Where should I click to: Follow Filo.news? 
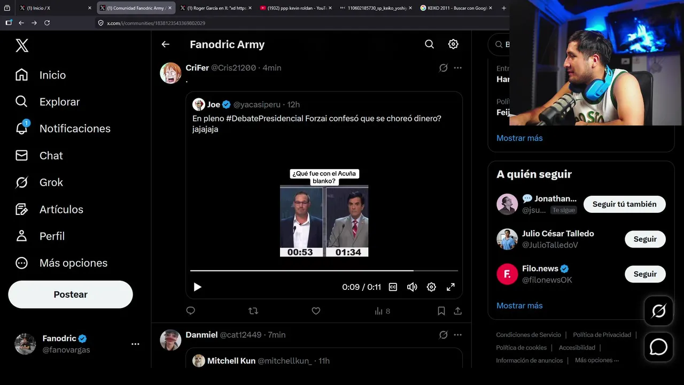point(645,274)
